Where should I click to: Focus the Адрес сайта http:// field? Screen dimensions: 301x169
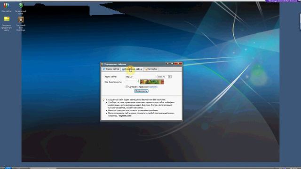tap(140, 77)
